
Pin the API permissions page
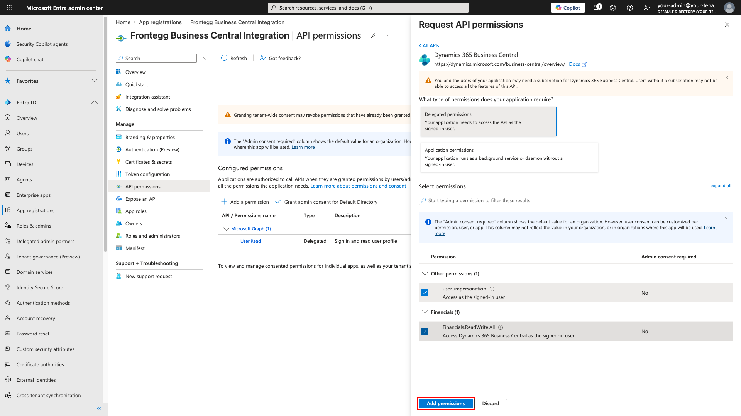point(373,35)
